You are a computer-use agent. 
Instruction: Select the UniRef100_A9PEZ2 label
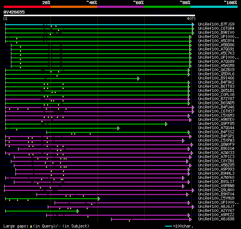(216, 215)
